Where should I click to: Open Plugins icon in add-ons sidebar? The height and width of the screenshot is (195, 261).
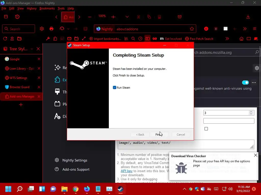click(x=57, y=104)
